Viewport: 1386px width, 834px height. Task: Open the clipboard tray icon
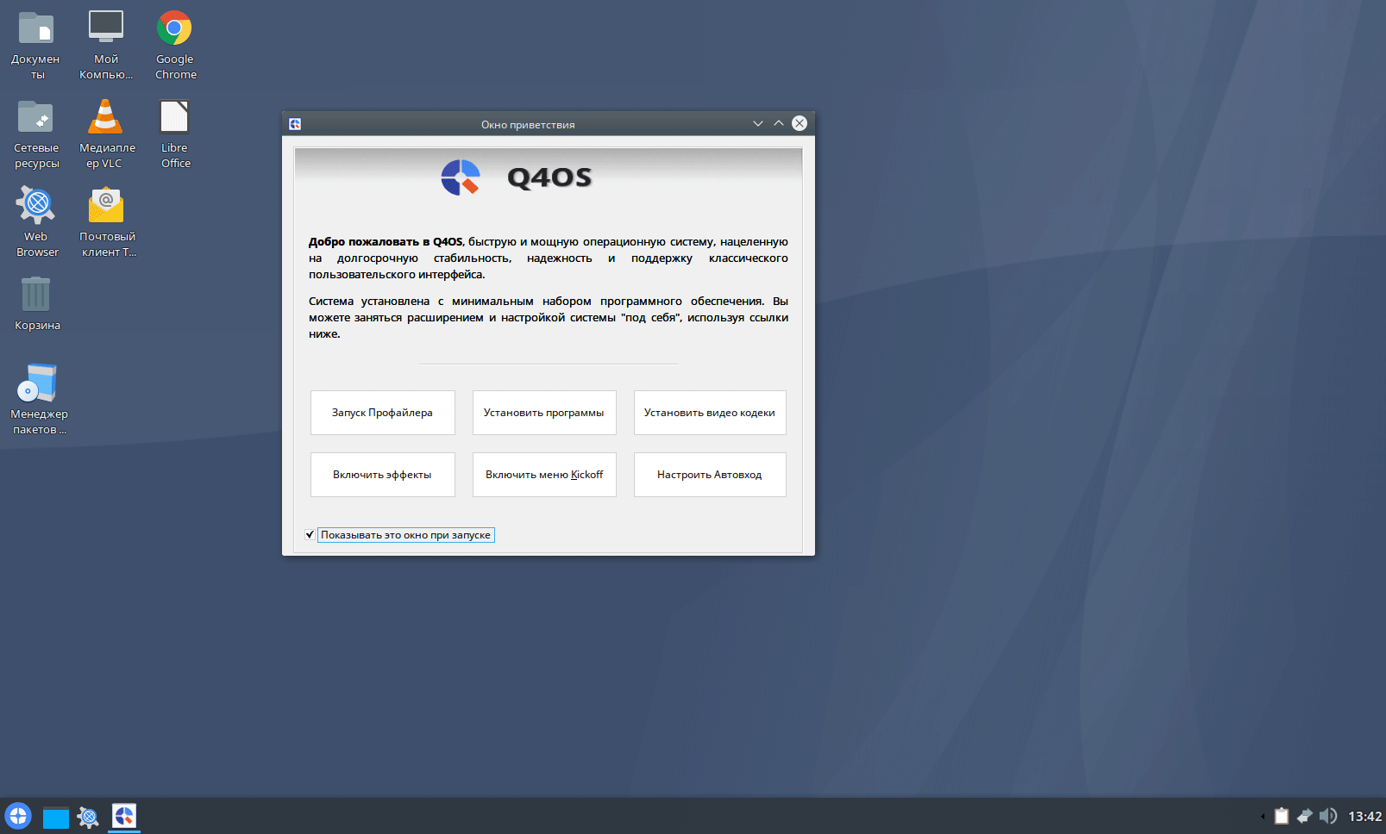coord(1282,816)
